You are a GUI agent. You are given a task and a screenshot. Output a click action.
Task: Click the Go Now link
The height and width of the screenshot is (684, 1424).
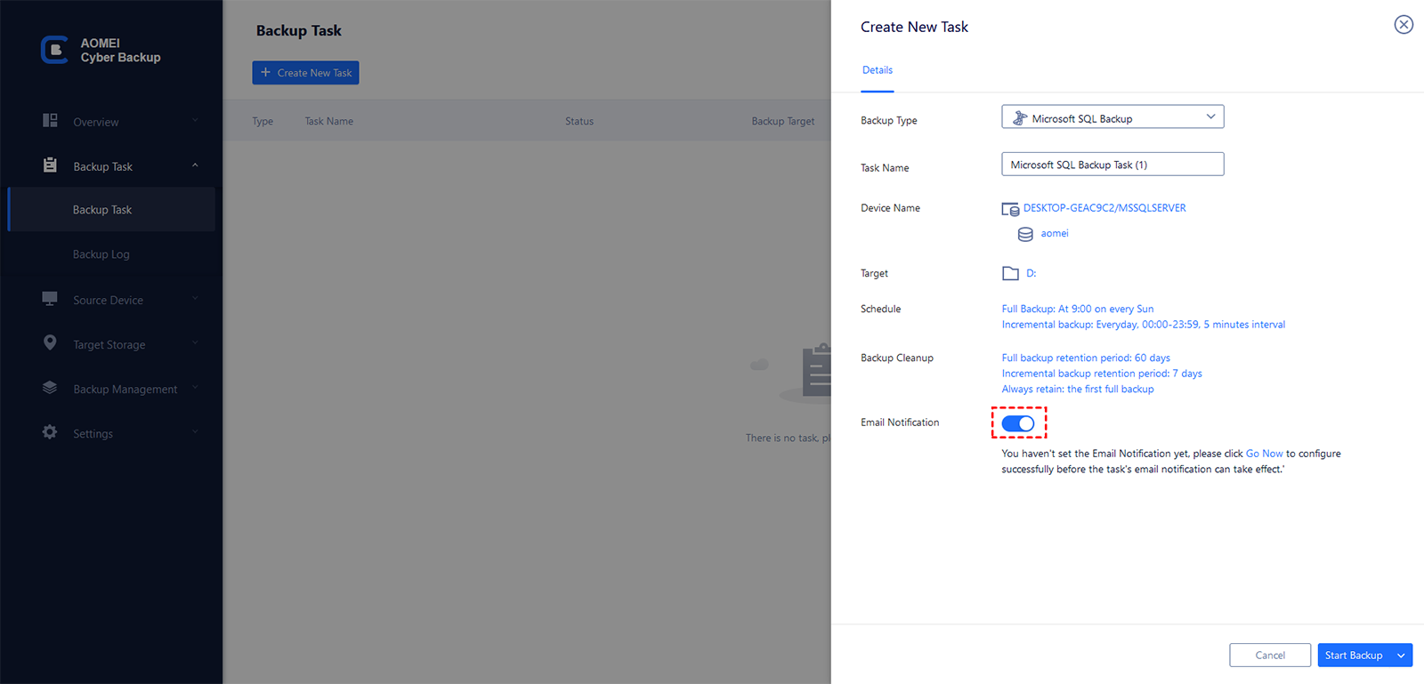(x=1265, y=454)
